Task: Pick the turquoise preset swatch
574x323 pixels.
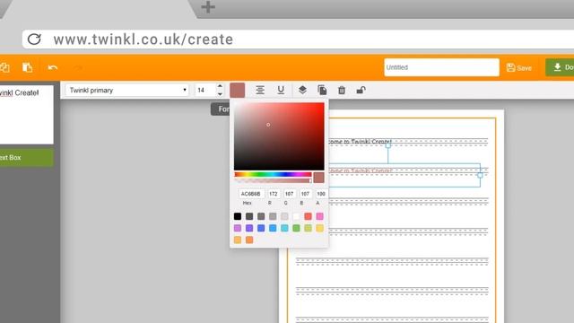Action: pos(284,228)
